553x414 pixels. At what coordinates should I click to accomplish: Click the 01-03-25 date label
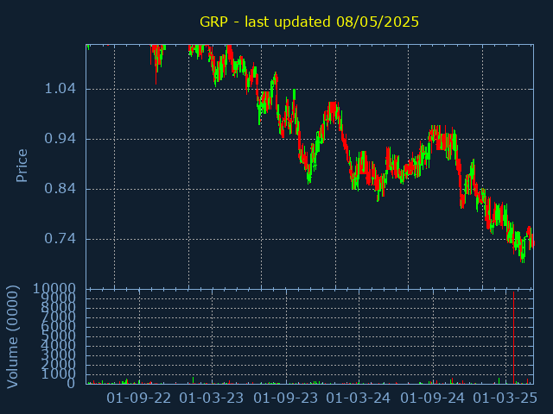click(505, 398)
